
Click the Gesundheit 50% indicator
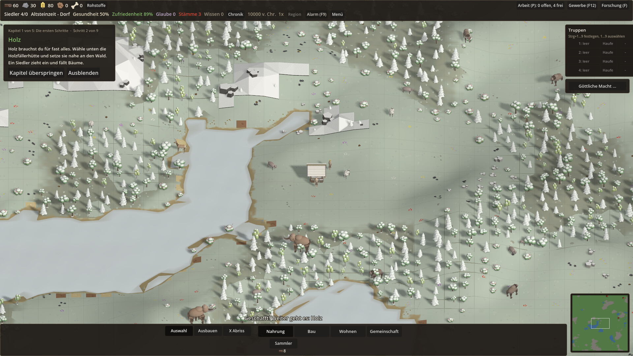[x=91, y=14]
